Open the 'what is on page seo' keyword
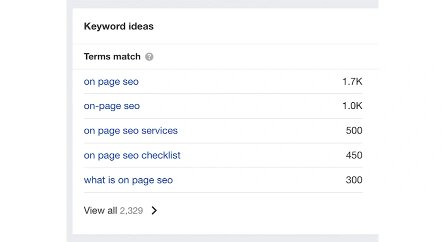 (x=128, y=180)
